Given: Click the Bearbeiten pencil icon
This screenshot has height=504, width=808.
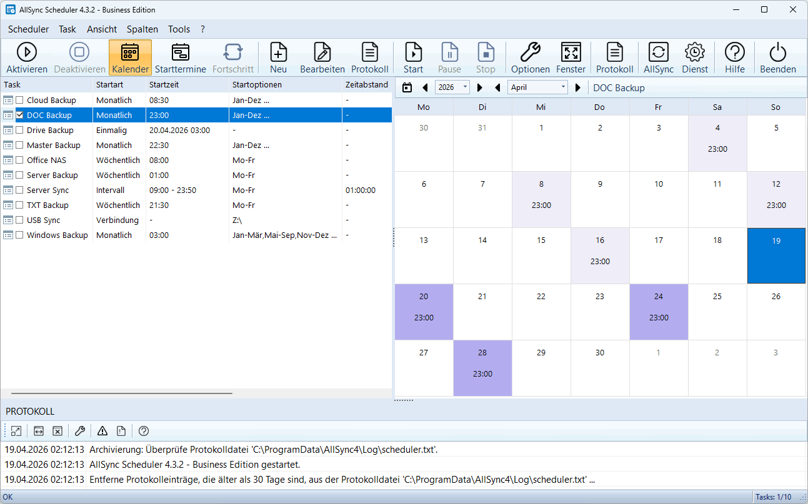Looking at the screenshot, I should [322, 57].
